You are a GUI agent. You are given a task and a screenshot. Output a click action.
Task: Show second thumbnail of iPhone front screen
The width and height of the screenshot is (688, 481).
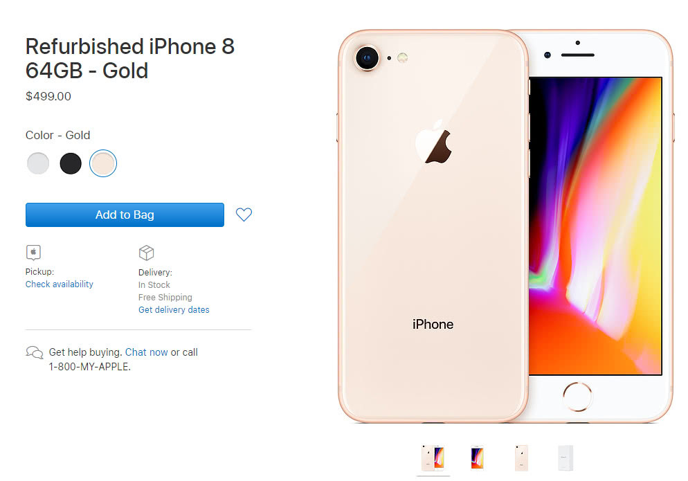click(x=477, y=457)
